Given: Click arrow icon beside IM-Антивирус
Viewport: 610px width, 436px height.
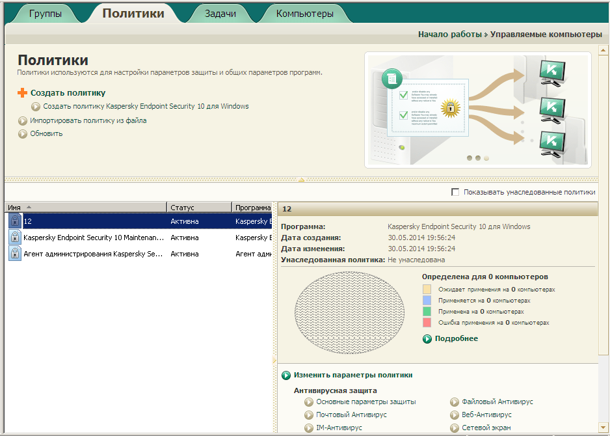Looking at the screenshot, I should (309, 428).
